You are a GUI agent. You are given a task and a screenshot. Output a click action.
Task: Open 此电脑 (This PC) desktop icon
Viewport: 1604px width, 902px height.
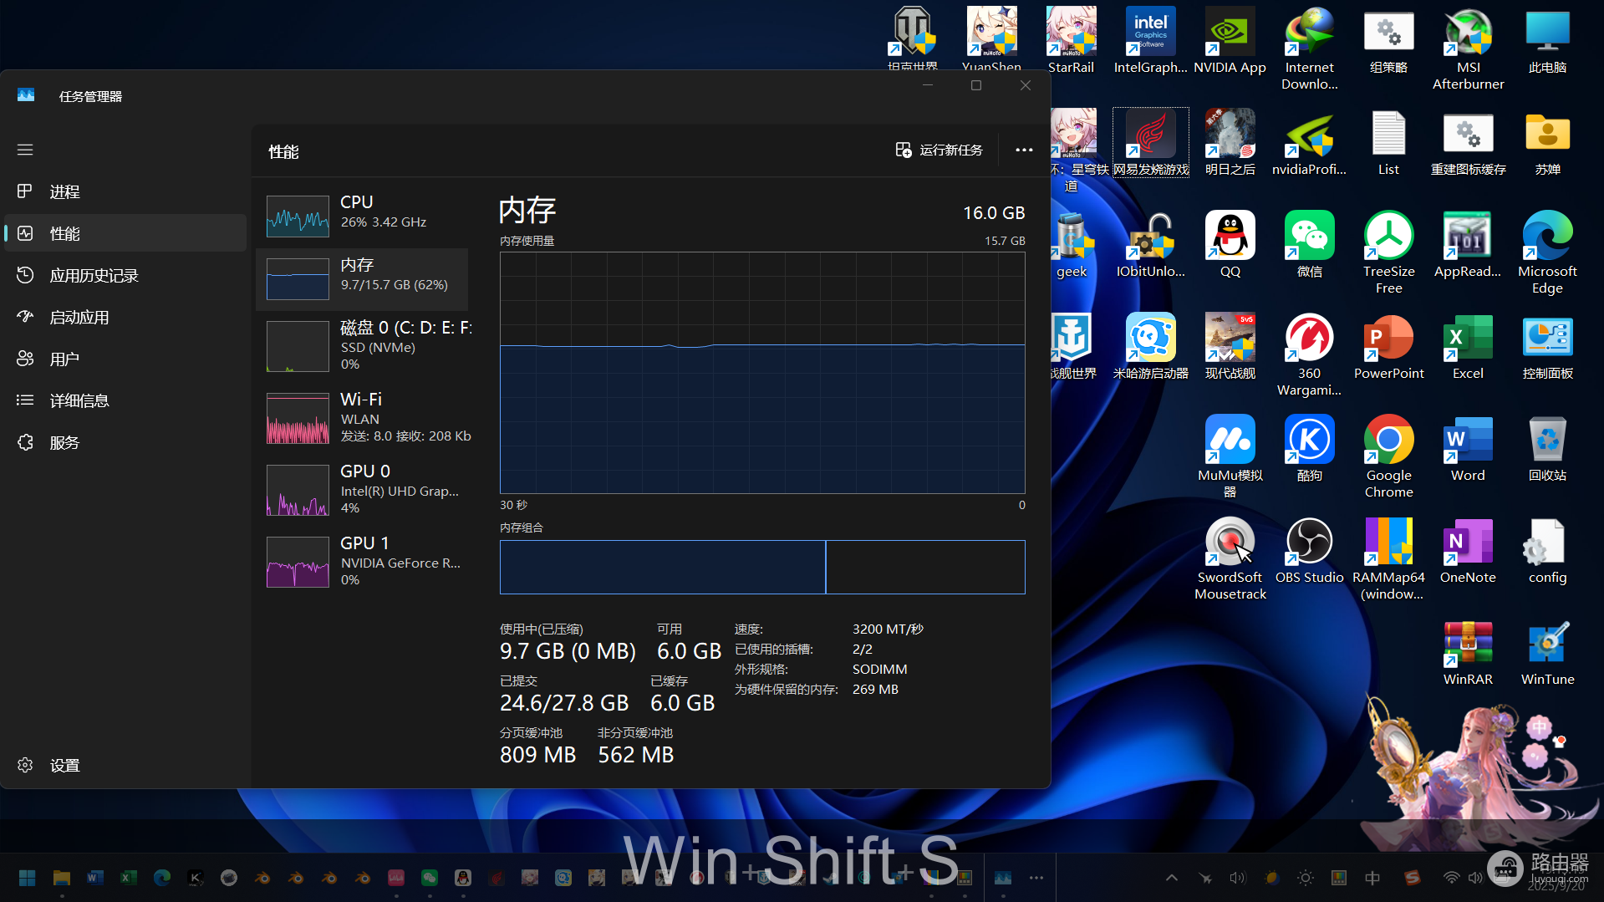(1547, 41)
